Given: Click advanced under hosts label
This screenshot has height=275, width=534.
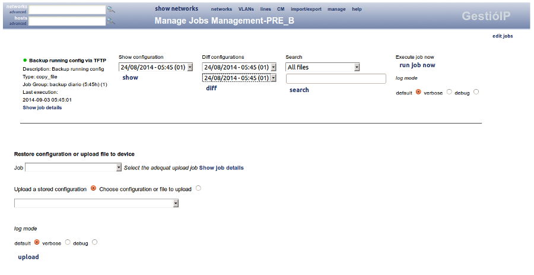Looking at the screenshot, I should [18, 24].
